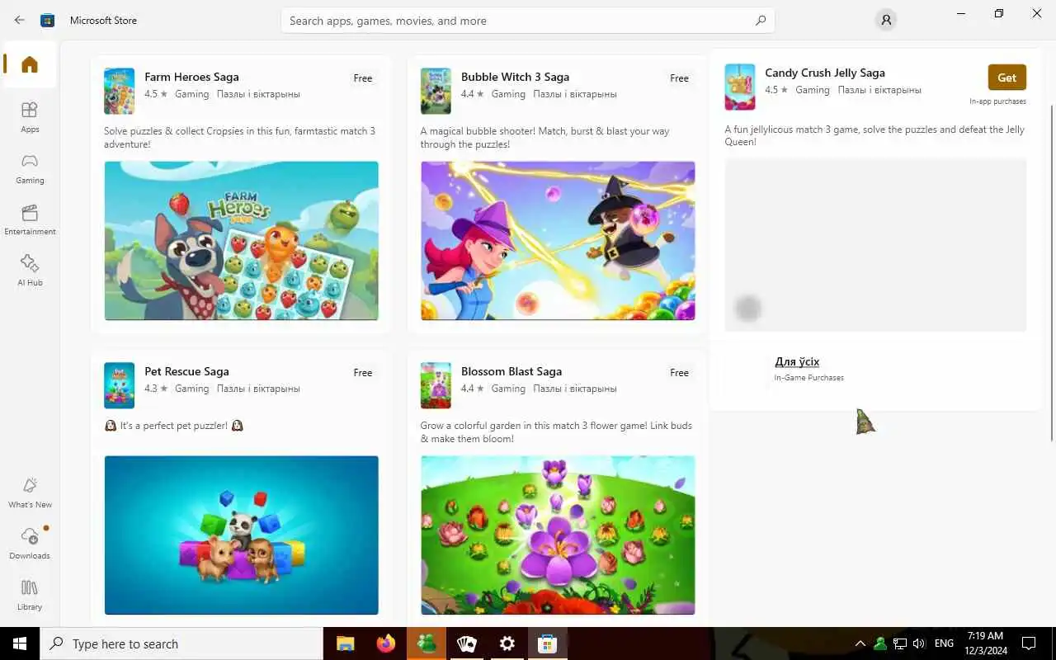
Task: Open Solitaire cards app in taskbar
Action: pyautogui.click(x=467, y=643)
